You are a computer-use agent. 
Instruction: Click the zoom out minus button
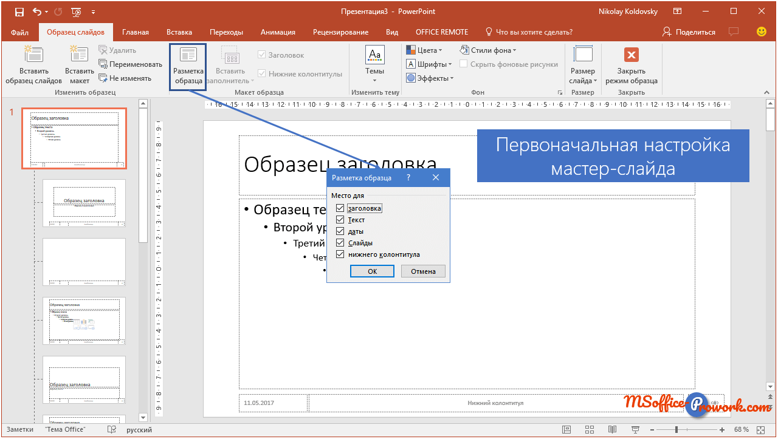(653, 430)
